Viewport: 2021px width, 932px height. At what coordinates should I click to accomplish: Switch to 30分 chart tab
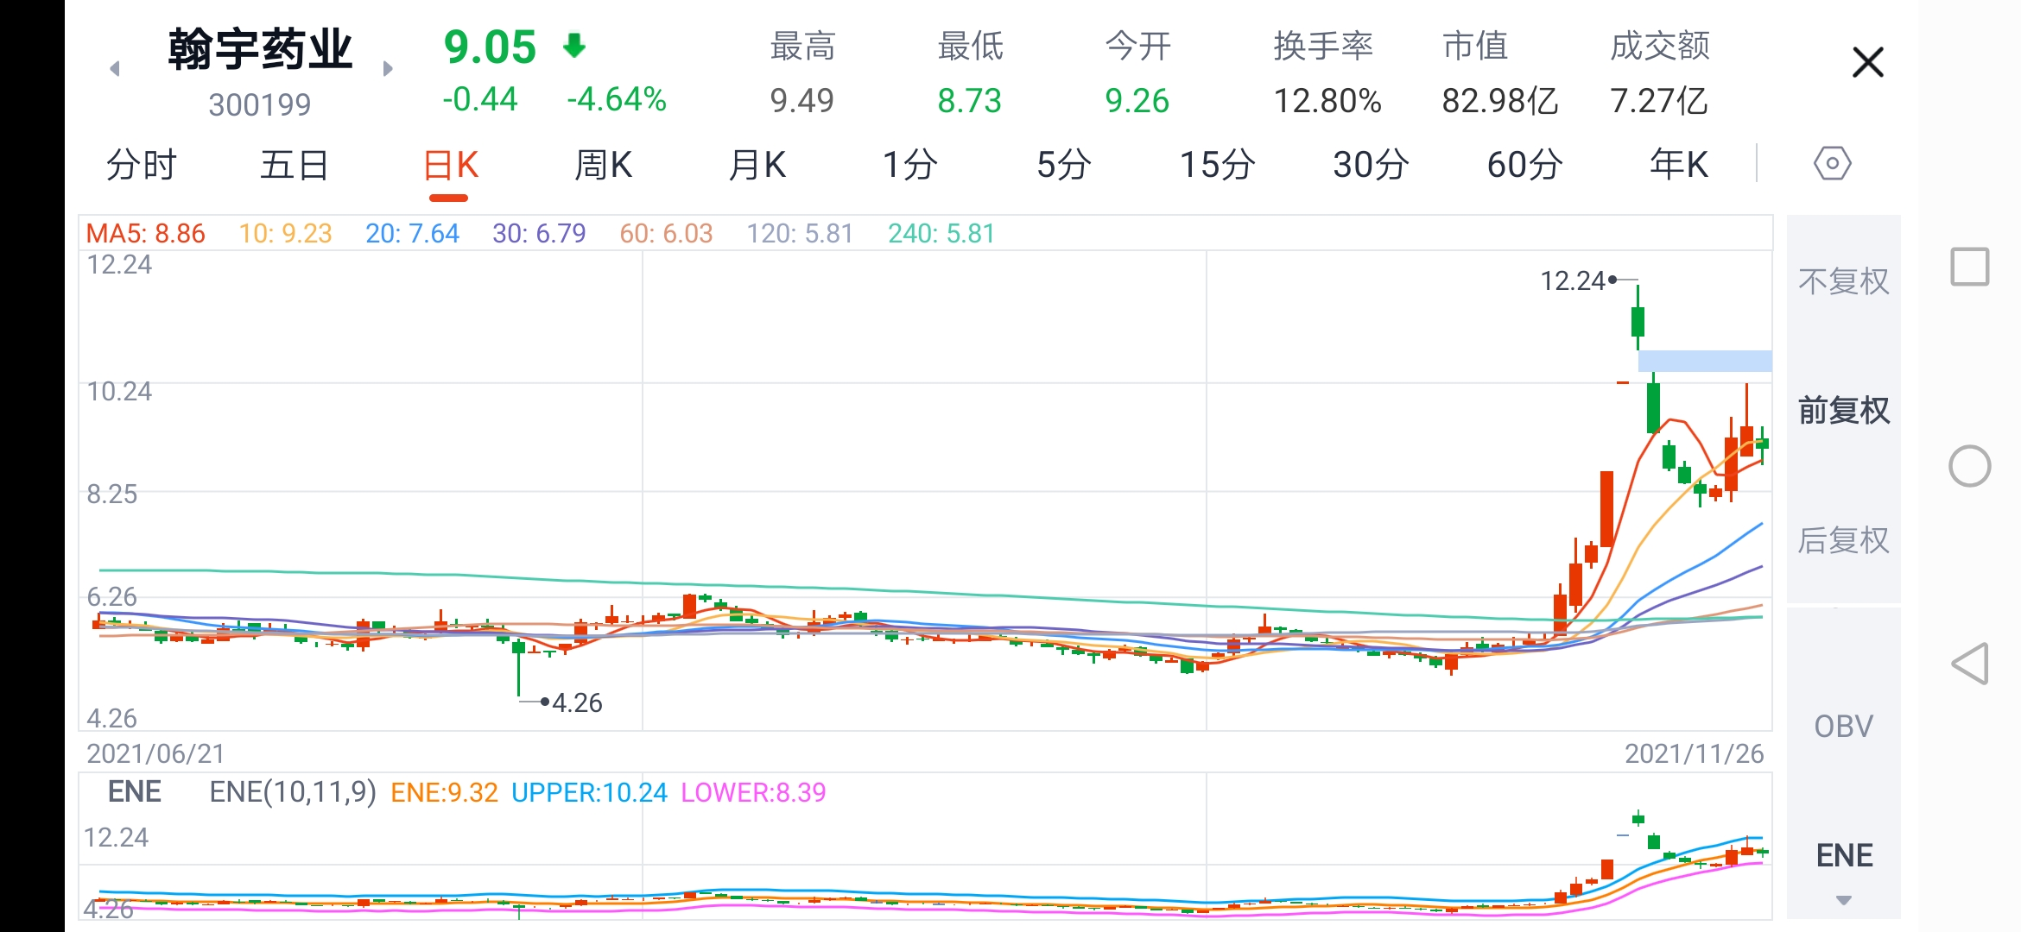pos(1371,164)
